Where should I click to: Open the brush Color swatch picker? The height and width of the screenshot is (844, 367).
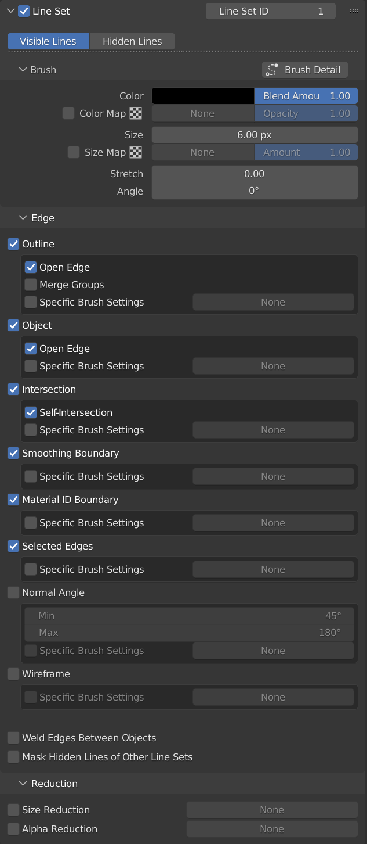pos(203,96)
